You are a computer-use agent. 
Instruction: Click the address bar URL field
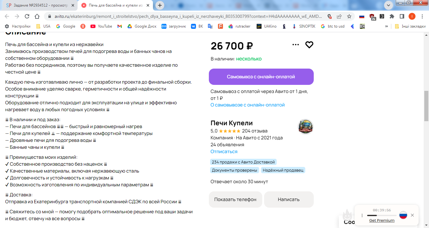click(x=185, y=16)
